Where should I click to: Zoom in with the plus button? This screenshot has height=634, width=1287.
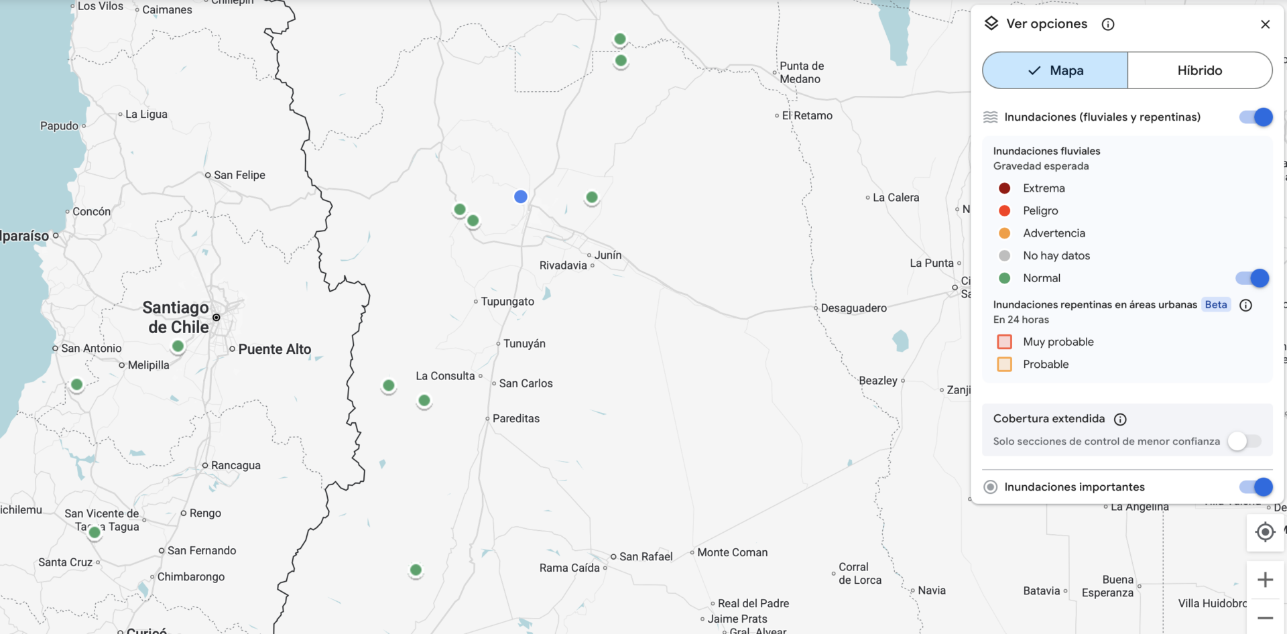pyautogui.click(x=1265, y=580)
